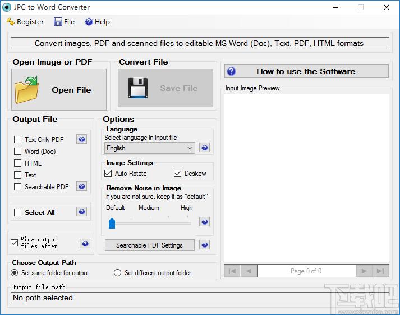This screenshot has width=400, height=315.
Task: Check the Text output option
Action: tap(17, 175)
